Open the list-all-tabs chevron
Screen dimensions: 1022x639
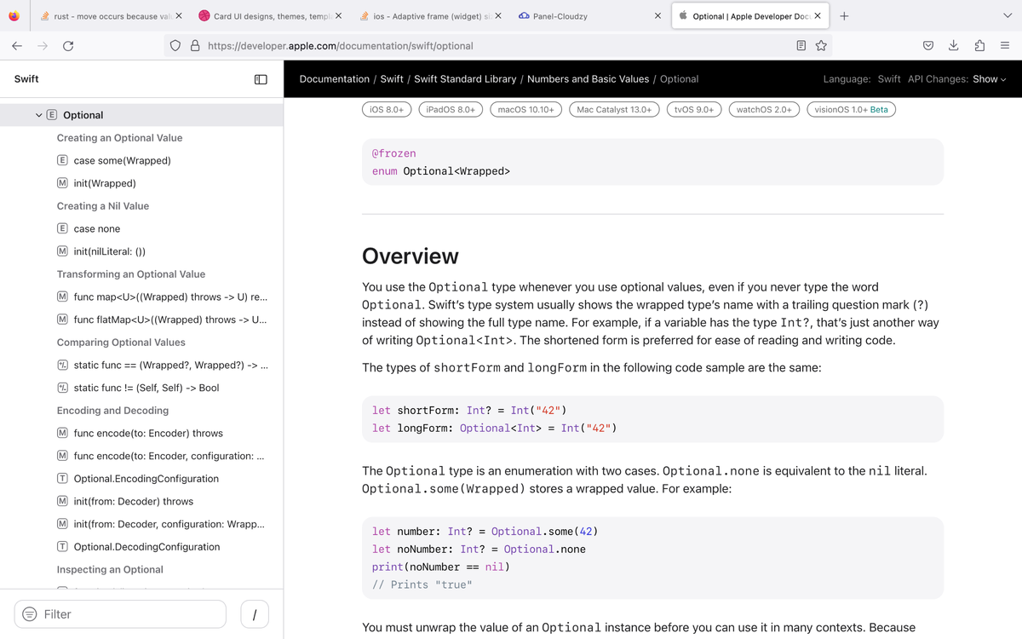[x=1007, y=15]
